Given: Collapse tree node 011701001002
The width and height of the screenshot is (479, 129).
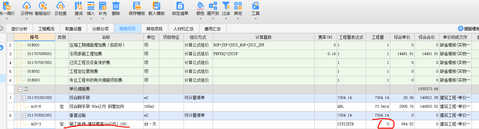Looking at the screenshot, I should coord(24,98).
